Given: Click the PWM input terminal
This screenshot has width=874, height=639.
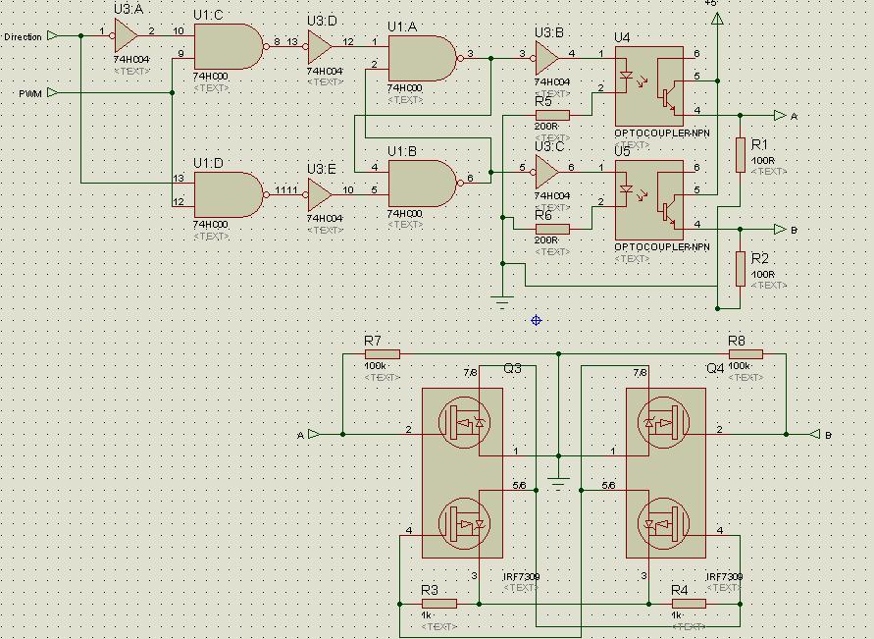Looking at the screenshot, I should click(x=53, y=93).
